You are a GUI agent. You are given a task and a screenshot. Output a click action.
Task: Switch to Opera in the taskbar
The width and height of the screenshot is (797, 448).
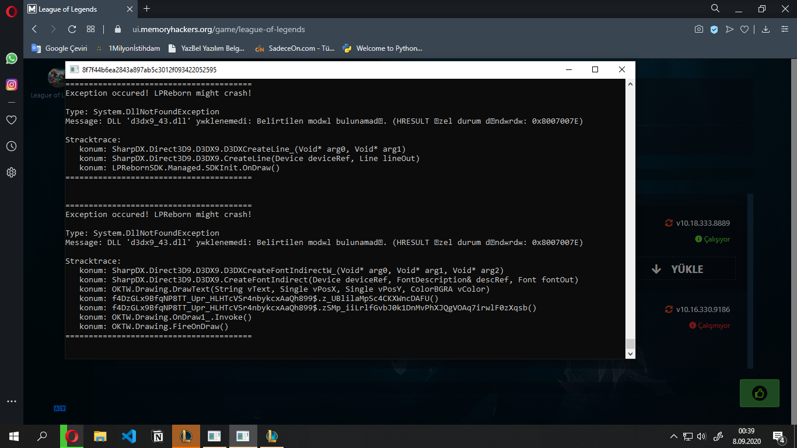coord(72,436)
